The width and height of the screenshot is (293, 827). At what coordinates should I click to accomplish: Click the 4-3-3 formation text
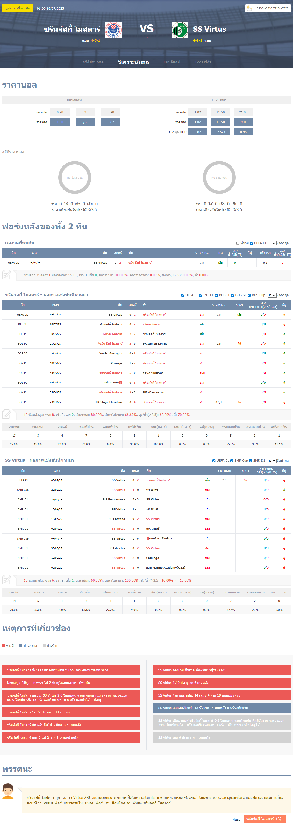[198, 41]
